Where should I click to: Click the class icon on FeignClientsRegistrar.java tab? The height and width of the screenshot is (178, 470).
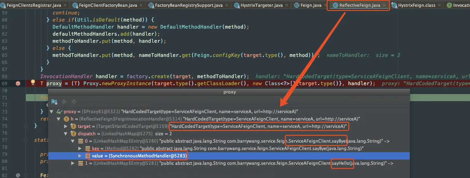click(2, 5)
